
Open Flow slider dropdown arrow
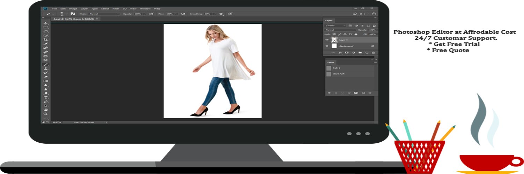176,14
